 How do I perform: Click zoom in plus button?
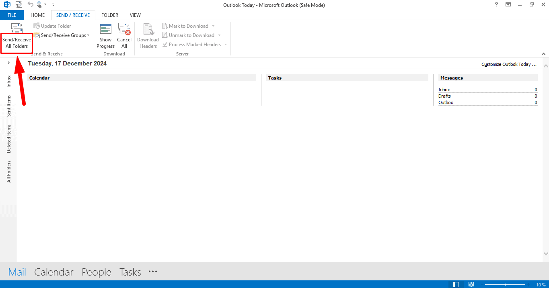pyautogui.click(x=529, y=284)
